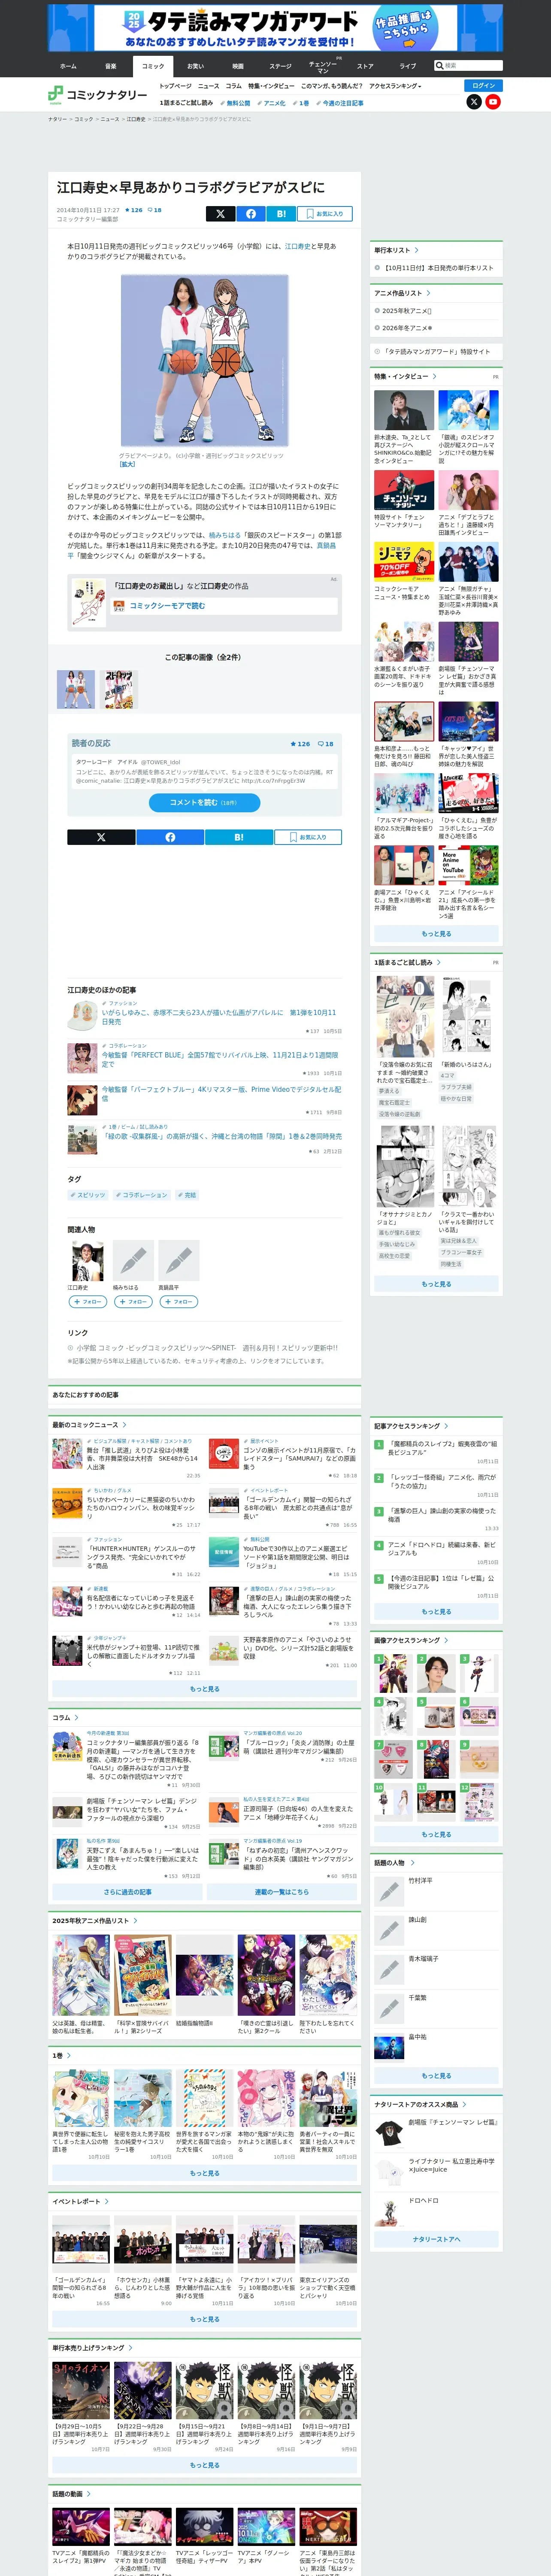Click the main basketball girls illustration
Screen dimensions: 551x2576
pyautogui.click(x=204, y=361)
